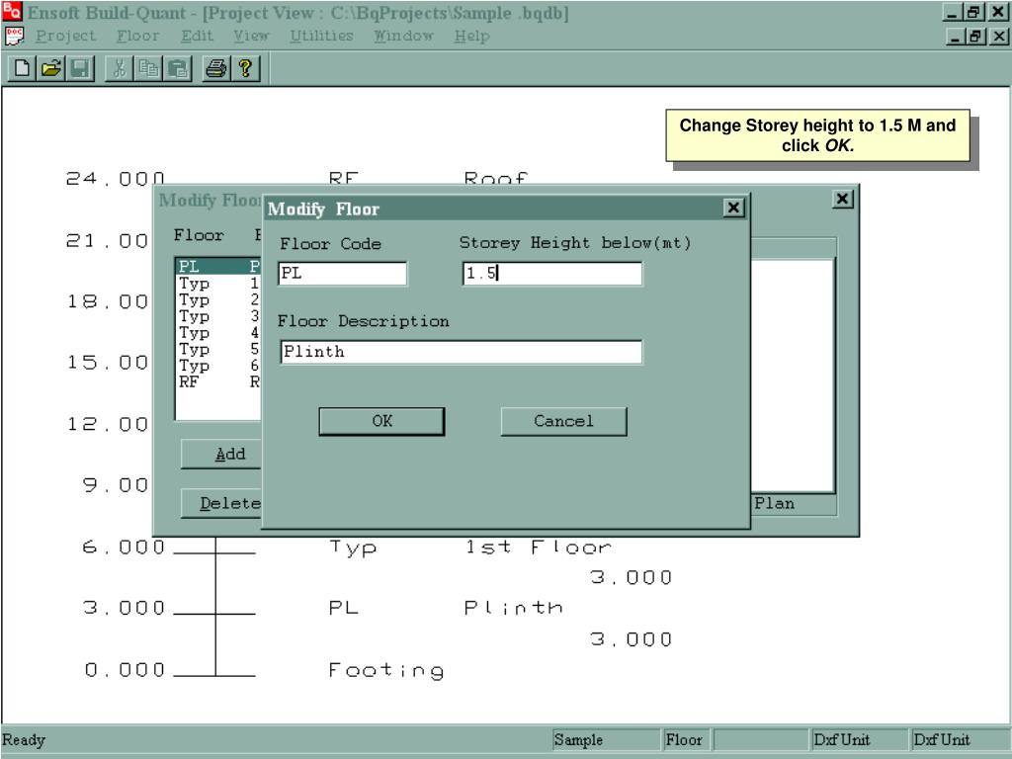The height and width of the screenshot is (759, 1012).
Task: Open the Window menu
Action: [403, 37]
